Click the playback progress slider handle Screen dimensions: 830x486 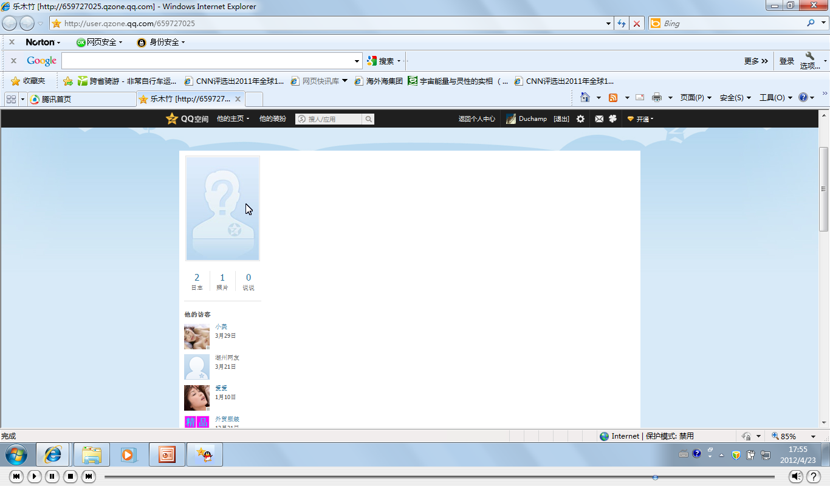click(655, 477)
